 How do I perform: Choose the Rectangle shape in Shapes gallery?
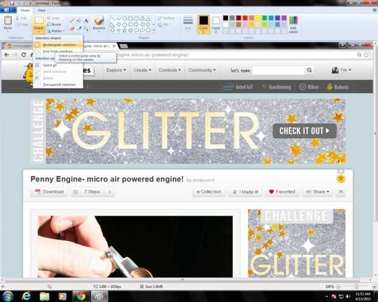[x=130, y=18]
